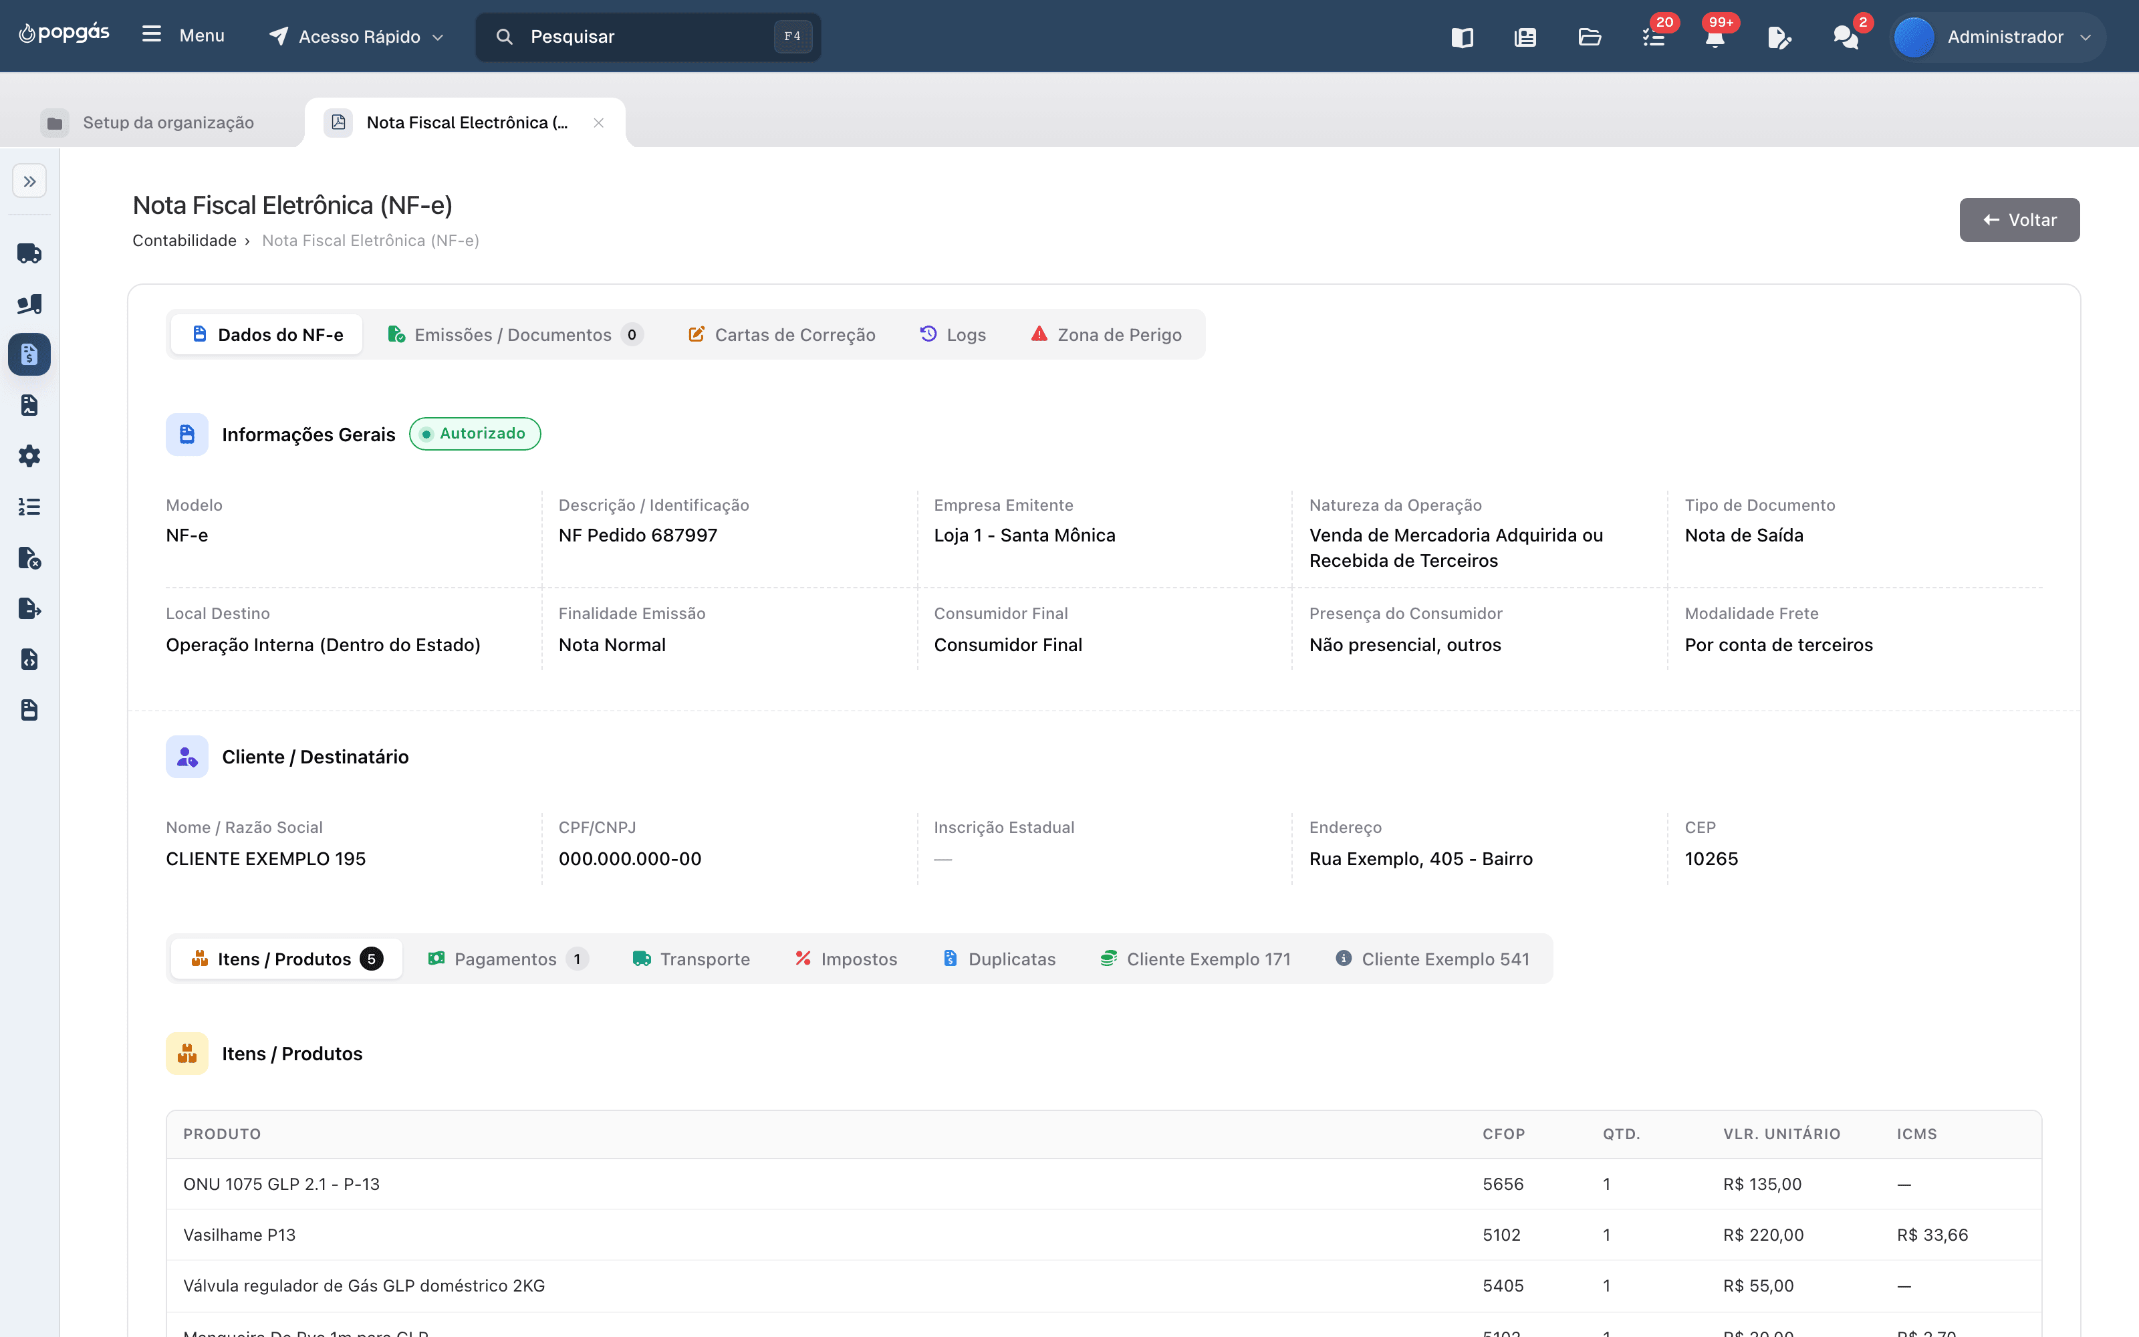Click the Autorizado status badge
The image size is (2139, 1337).
pyautogui.click(x=475, y=433)
